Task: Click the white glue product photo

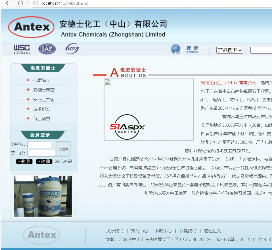Action: [x=43, y=196]
